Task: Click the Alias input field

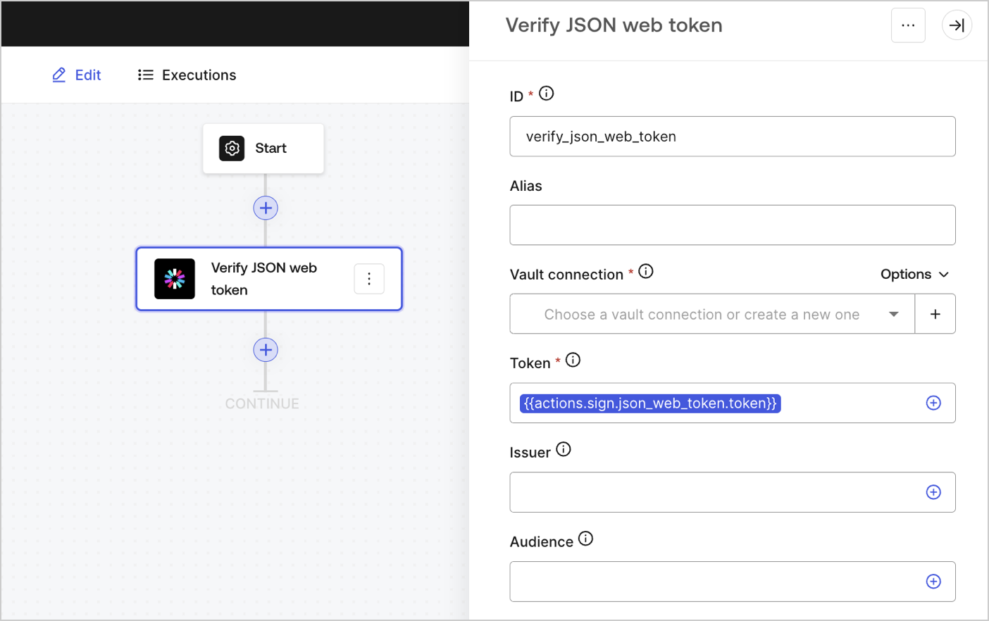Action: pos(733,225)
